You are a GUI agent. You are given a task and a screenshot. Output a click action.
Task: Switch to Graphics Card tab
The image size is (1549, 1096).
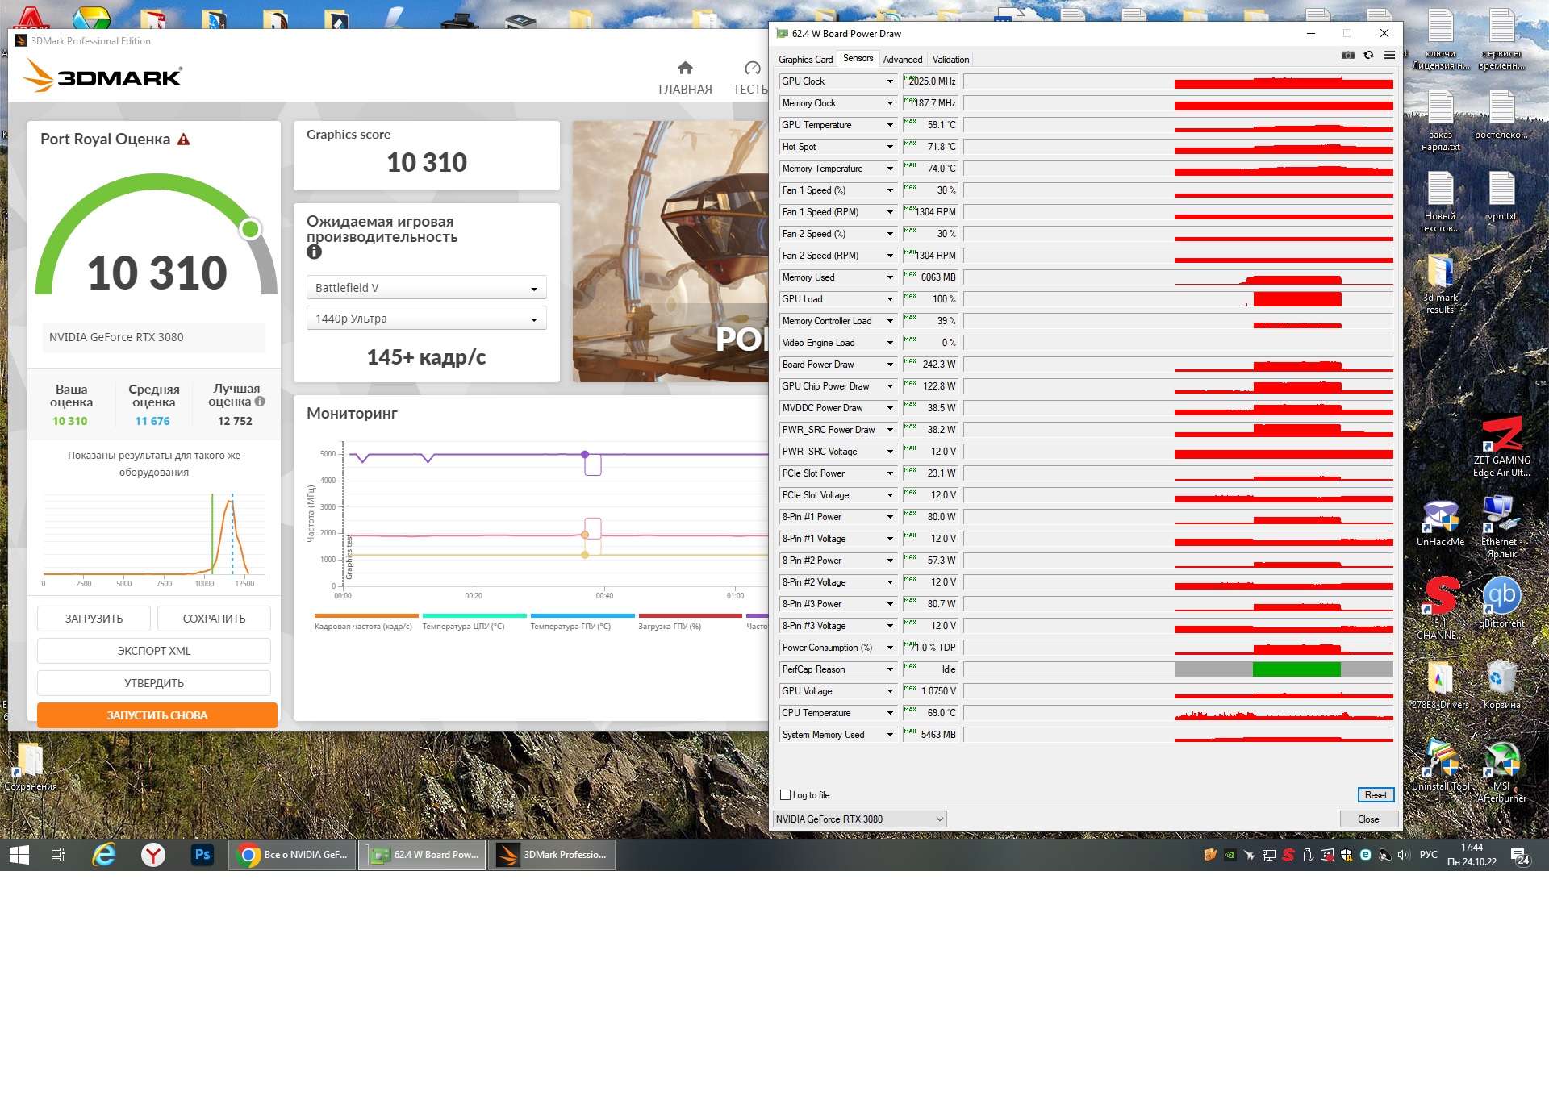click(x=805, y=60)
